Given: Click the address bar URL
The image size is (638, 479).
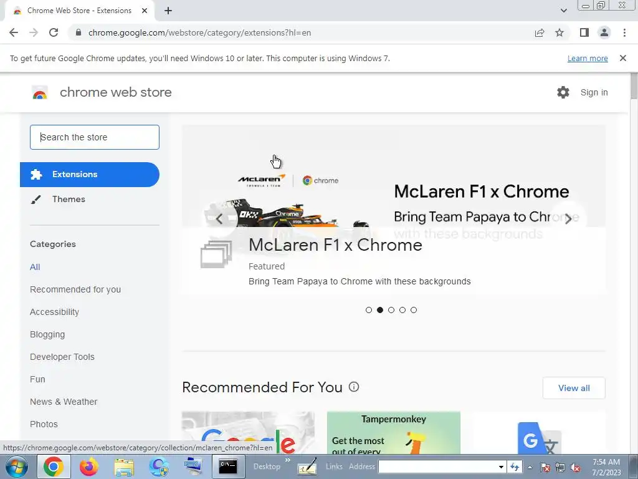Looking at the screenshot, I should (x=199, y=32).
